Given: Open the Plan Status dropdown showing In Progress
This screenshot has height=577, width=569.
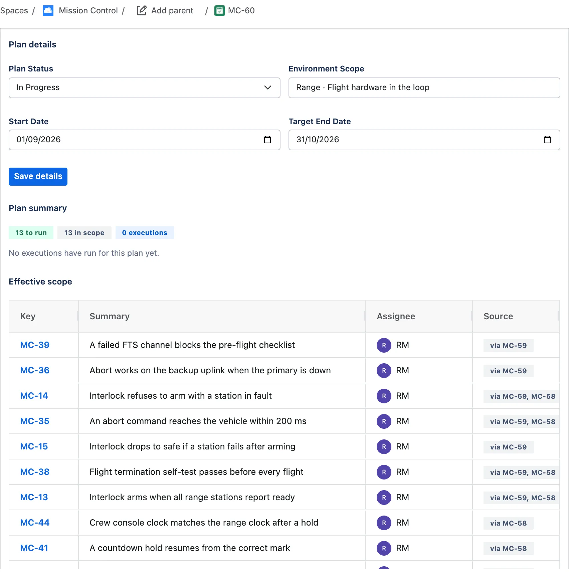Looking at the screenshot, I should pos(145,88).
